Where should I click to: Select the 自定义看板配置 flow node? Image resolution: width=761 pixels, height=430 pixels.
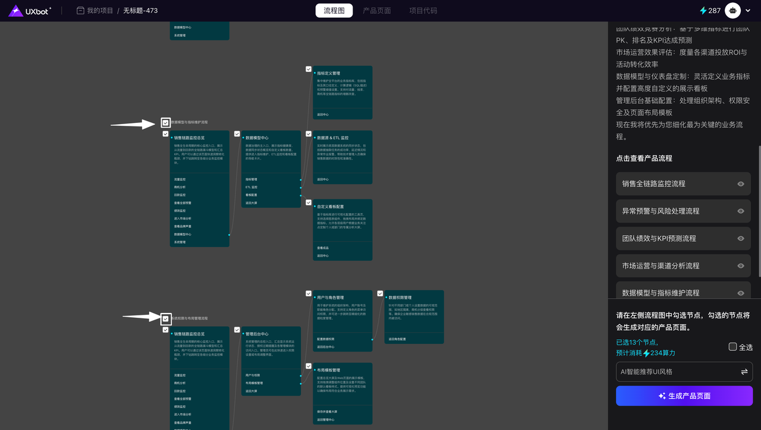click(x=342, y=229)
